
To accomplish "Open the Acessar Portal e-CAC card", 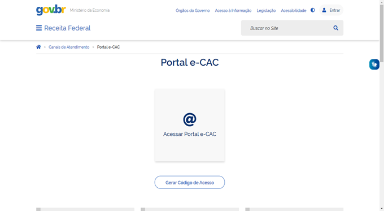I will [x=190, y=125].
